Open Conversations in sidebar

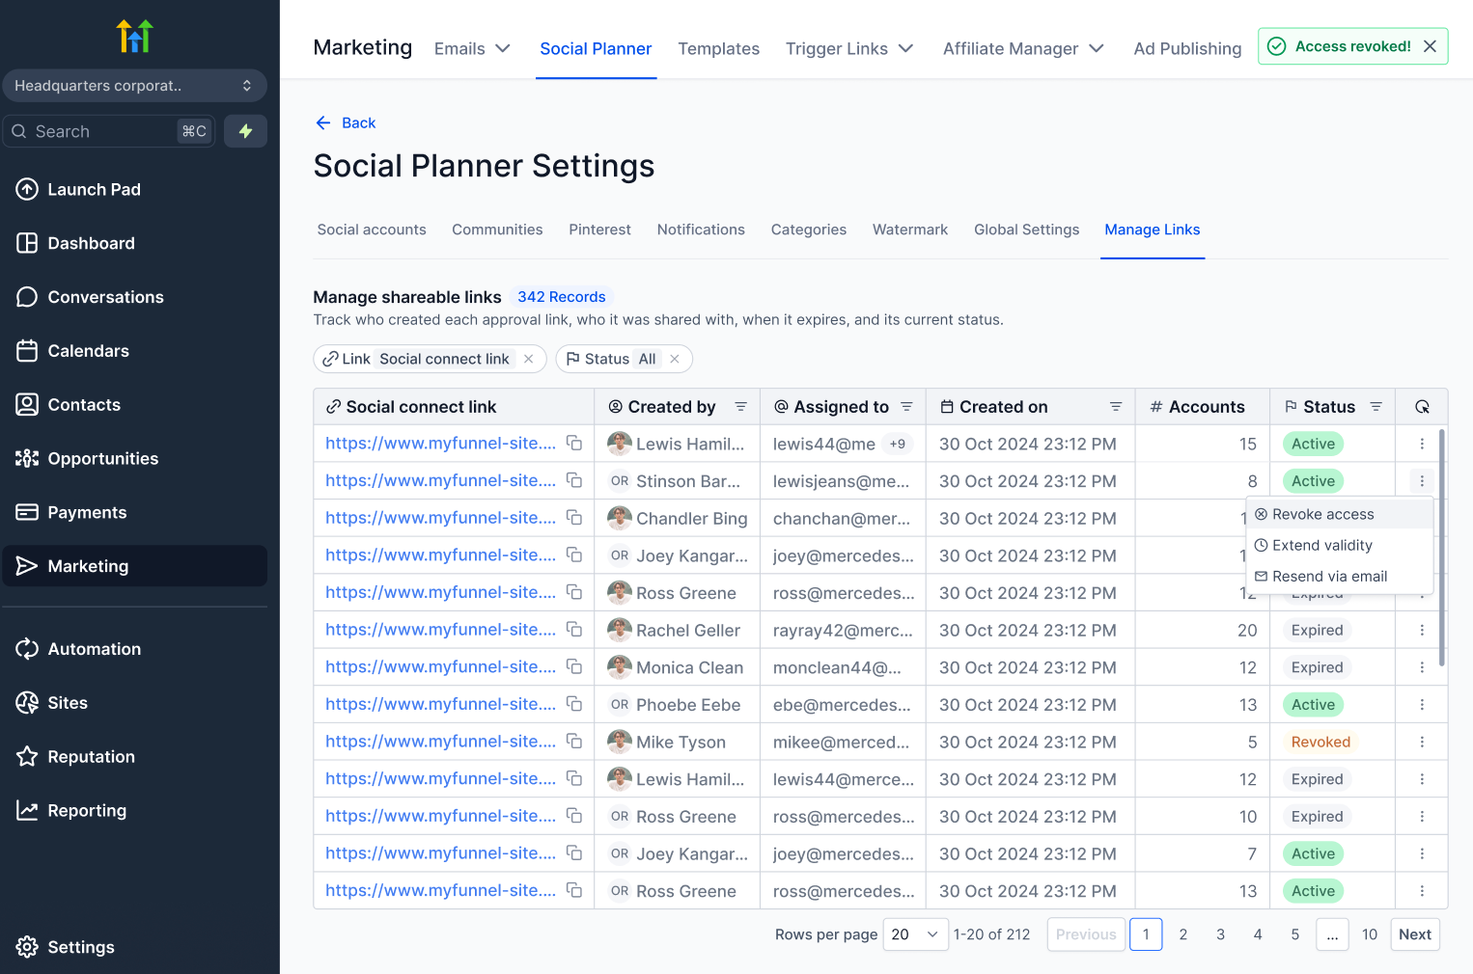pyautogui.click(x=134, y=297)
